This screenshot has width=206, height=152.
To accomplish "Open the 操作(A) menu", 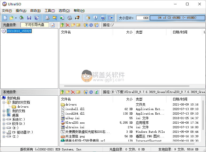I will click(x=21, y=11).
